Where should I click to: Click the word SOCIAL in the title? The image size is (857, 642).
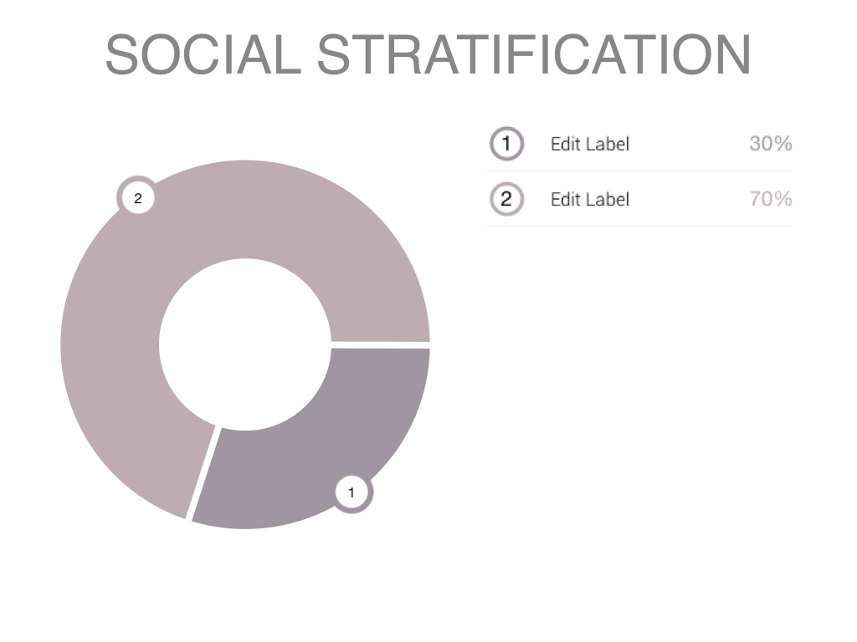pos(203,55)
